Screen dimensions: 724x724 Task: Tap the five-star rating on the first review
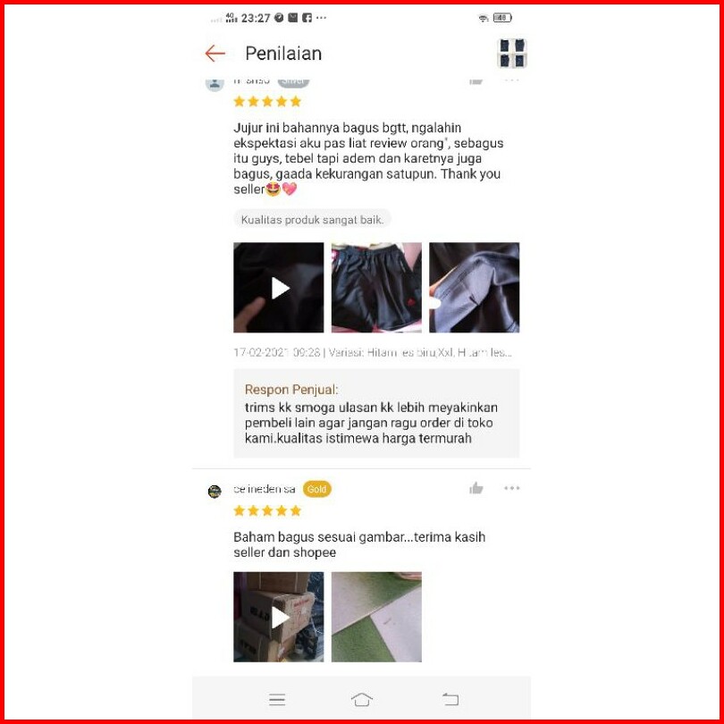[x=267, y=102]
